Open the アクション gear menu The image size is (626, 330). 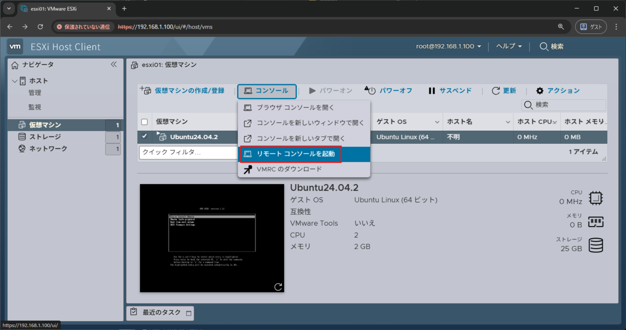coord(558,91)
